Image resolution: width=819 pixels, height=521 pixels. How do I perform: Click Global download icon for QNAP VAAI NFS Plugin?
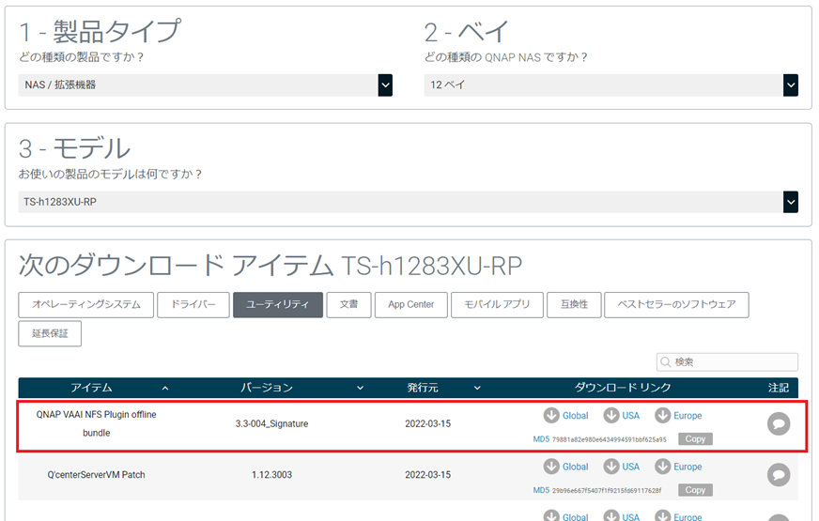[x=551, y=415]
